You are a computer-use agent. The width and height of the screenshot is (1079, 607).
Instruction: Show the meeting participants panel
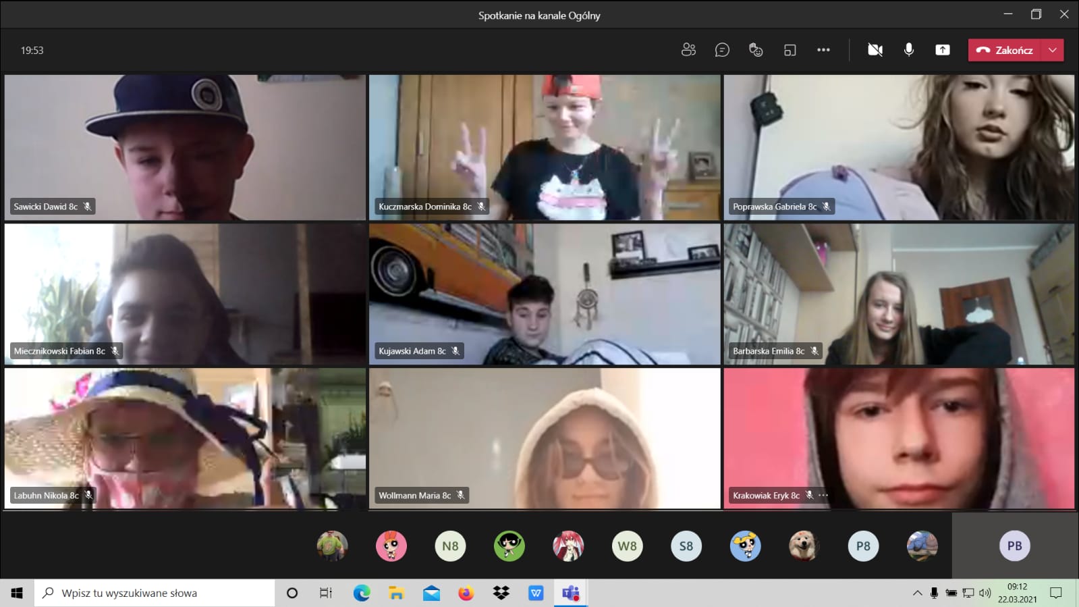pos(688,50)
